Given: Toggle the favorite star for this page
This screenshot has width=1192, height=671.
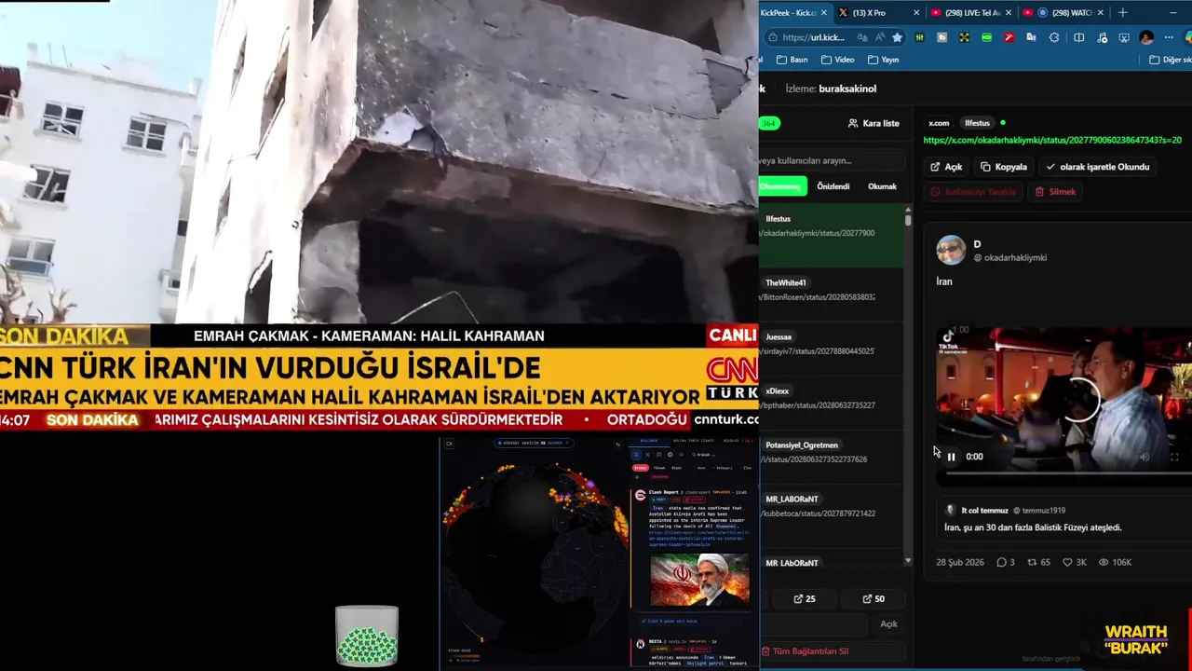Looking at the screenshot, I should tap(897, 37).
